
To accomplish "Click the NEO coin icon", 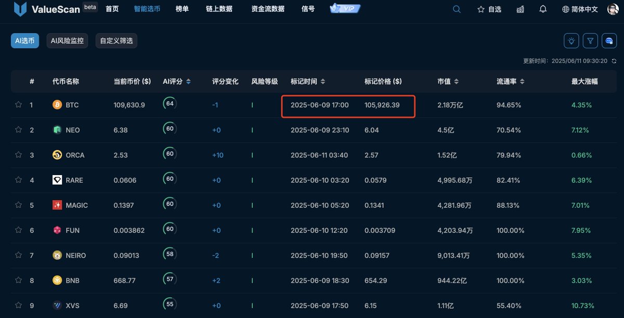I will 57,130.
